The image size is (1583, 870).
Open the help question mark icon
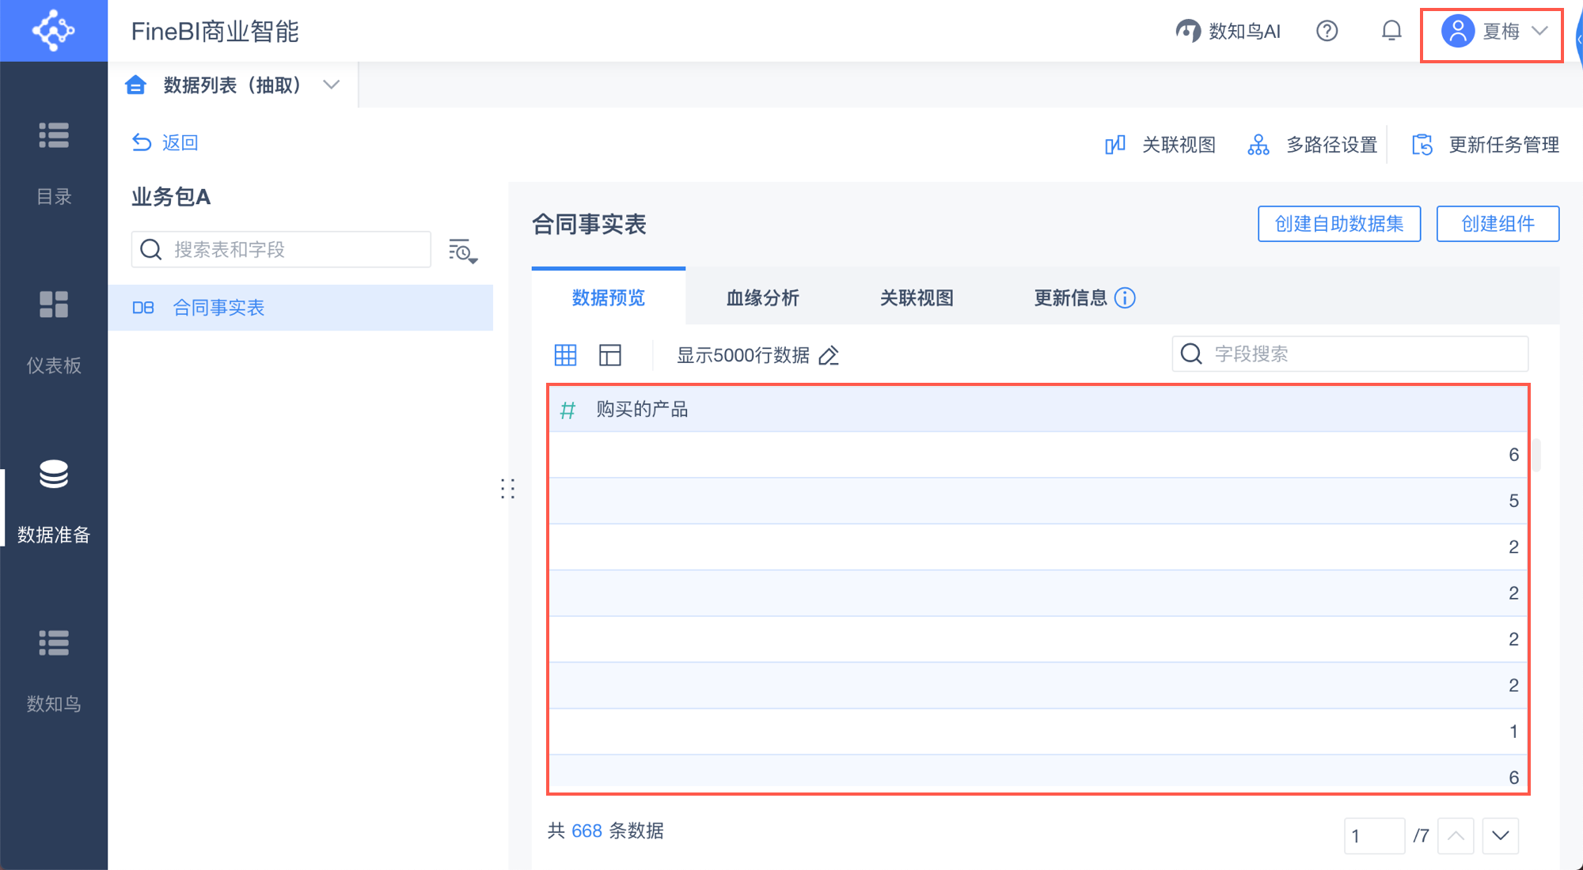point(1327,31)
